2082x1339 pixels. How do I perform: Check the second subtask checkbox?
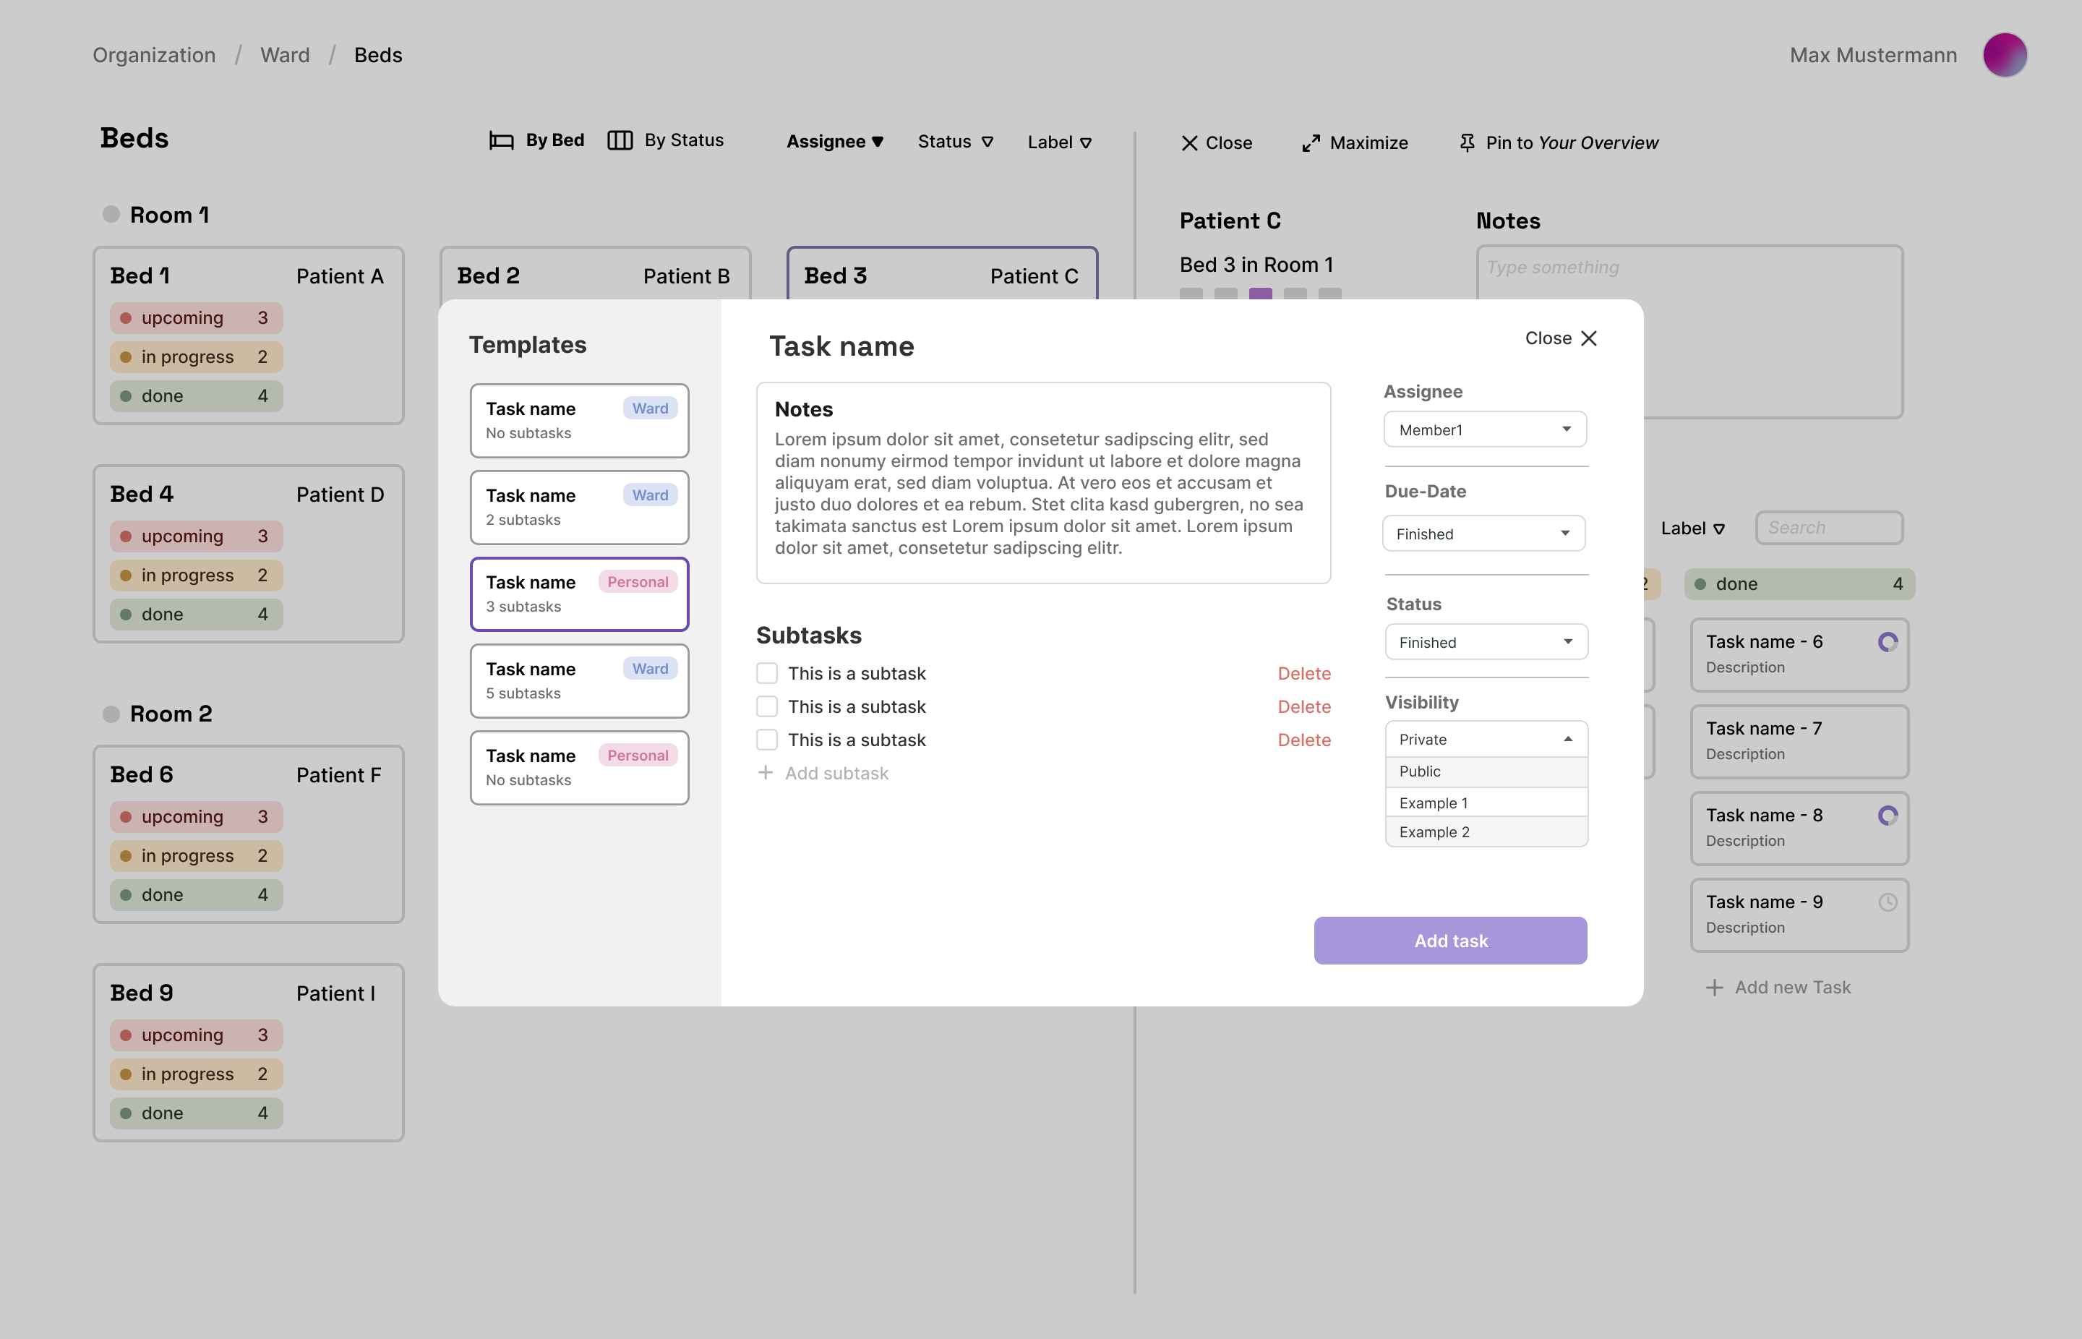point(767,706)
